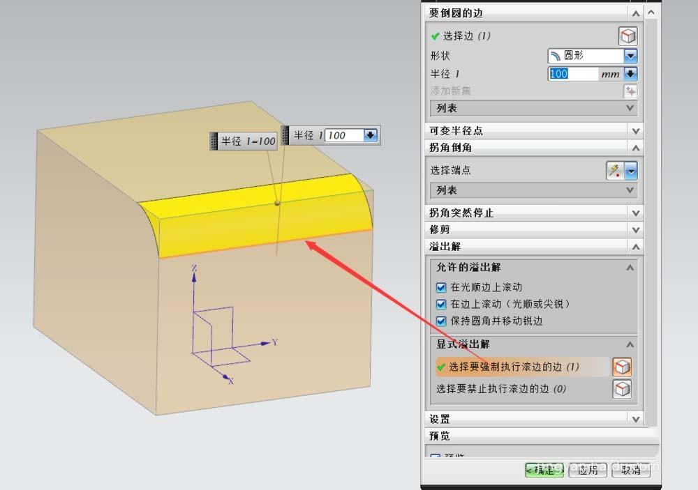The image size is (698, 490).
Task: Enable the 在光顺边上滚动 checkbox
Action: pos(442,286)
